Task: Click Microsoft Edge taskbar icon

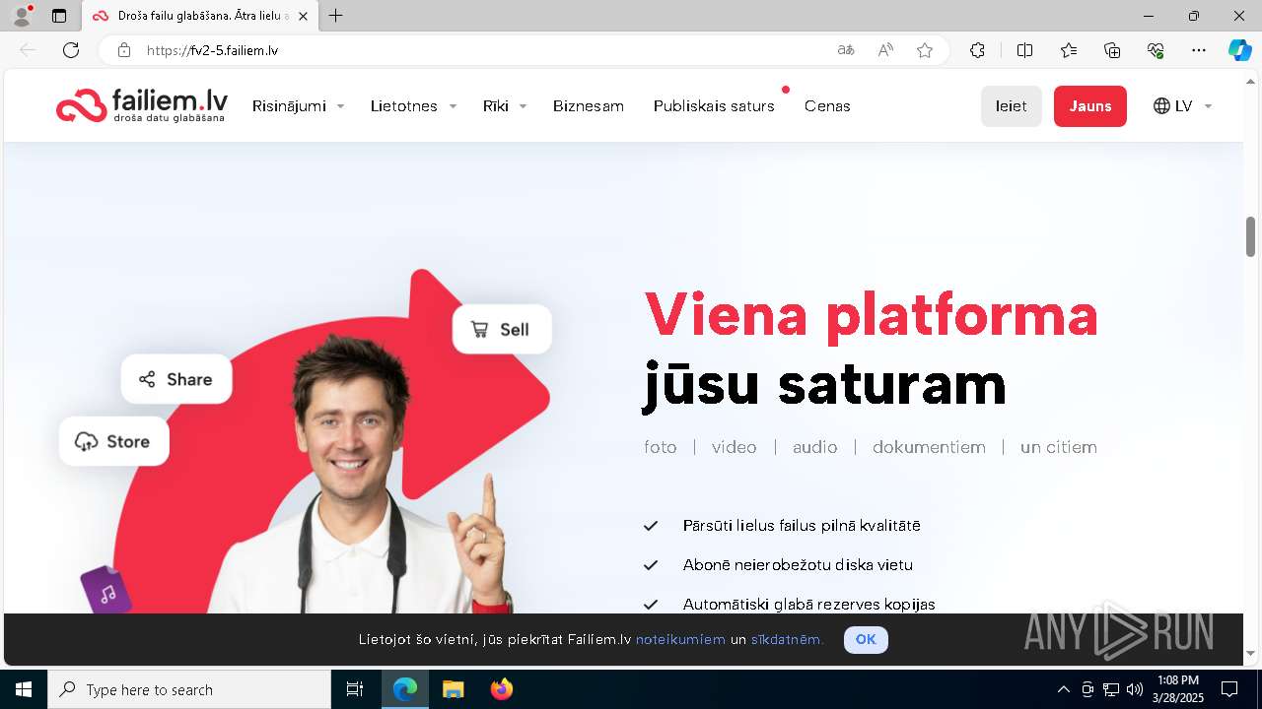Action: 405,689
